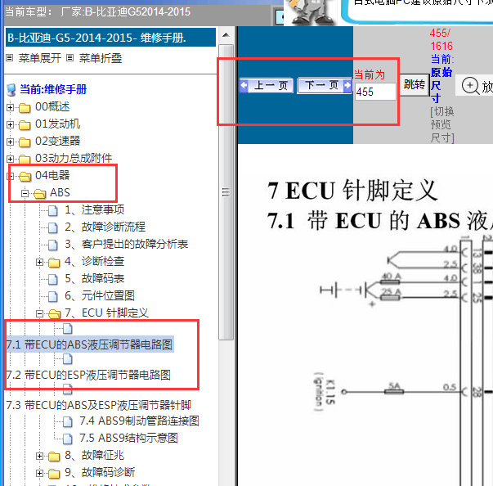Click the folder icon for 4、诊断检查
Viewport: 493px width, 486px height.
(54, 263)
